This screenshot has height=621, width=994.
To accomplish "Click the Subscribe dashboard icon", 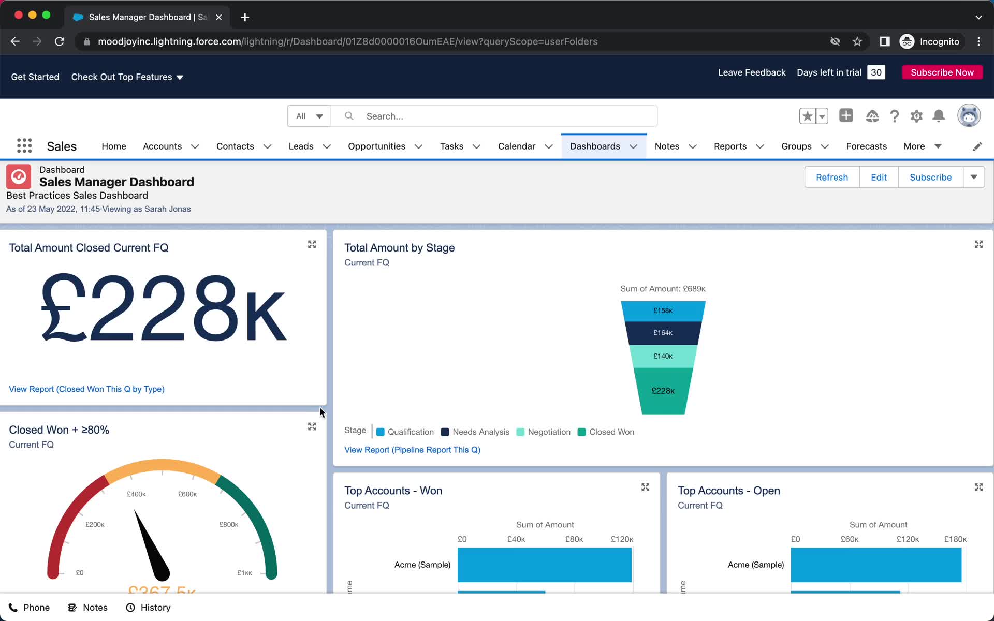I will click(x=930, y=176).
